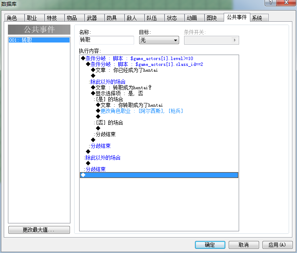Image resolution: width=297 pixels, height=253 pixels.
Task: Apply changes with 应用(A) button
Action: (277, 245)
